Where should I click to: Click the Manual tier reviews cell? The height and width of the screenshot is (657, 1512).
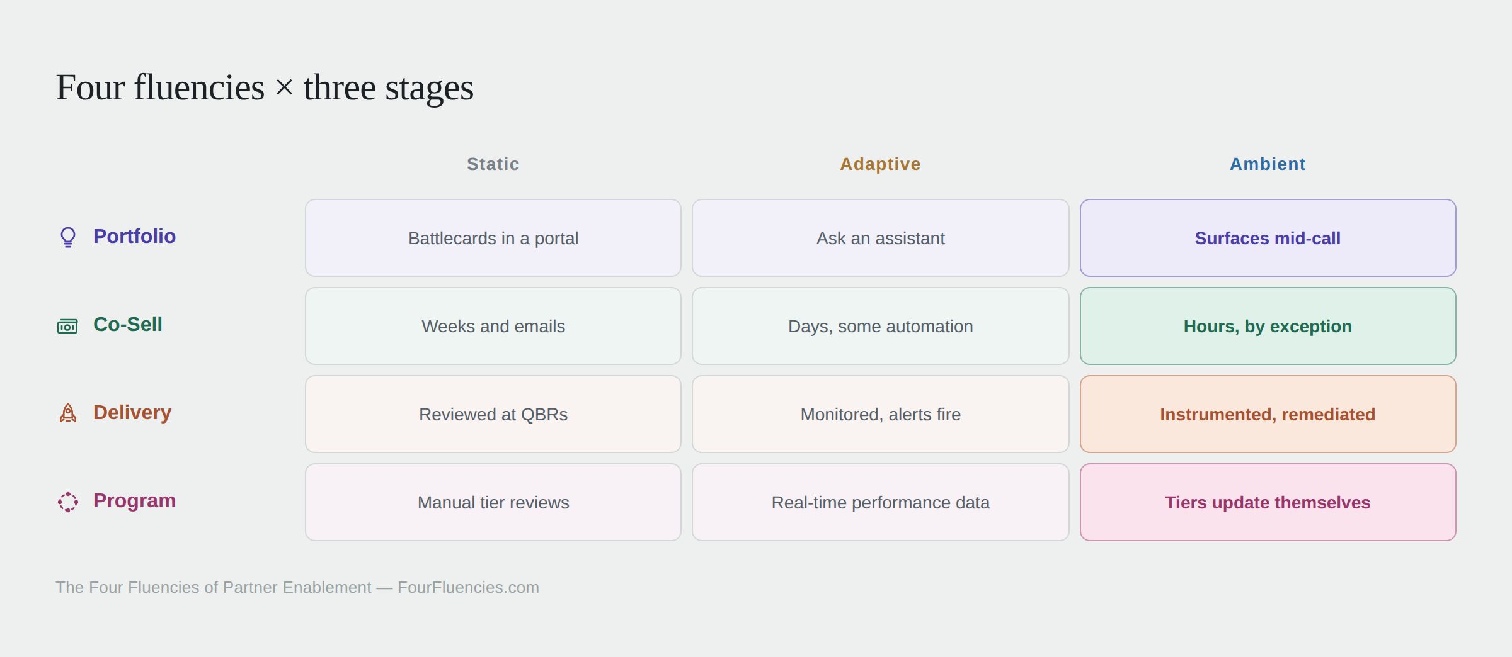493,502
